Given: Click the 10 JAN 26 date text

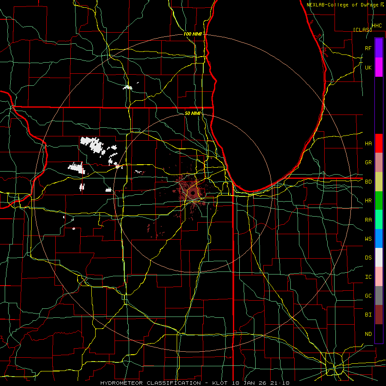Looking at the screenshot, I should click(249, 383).
